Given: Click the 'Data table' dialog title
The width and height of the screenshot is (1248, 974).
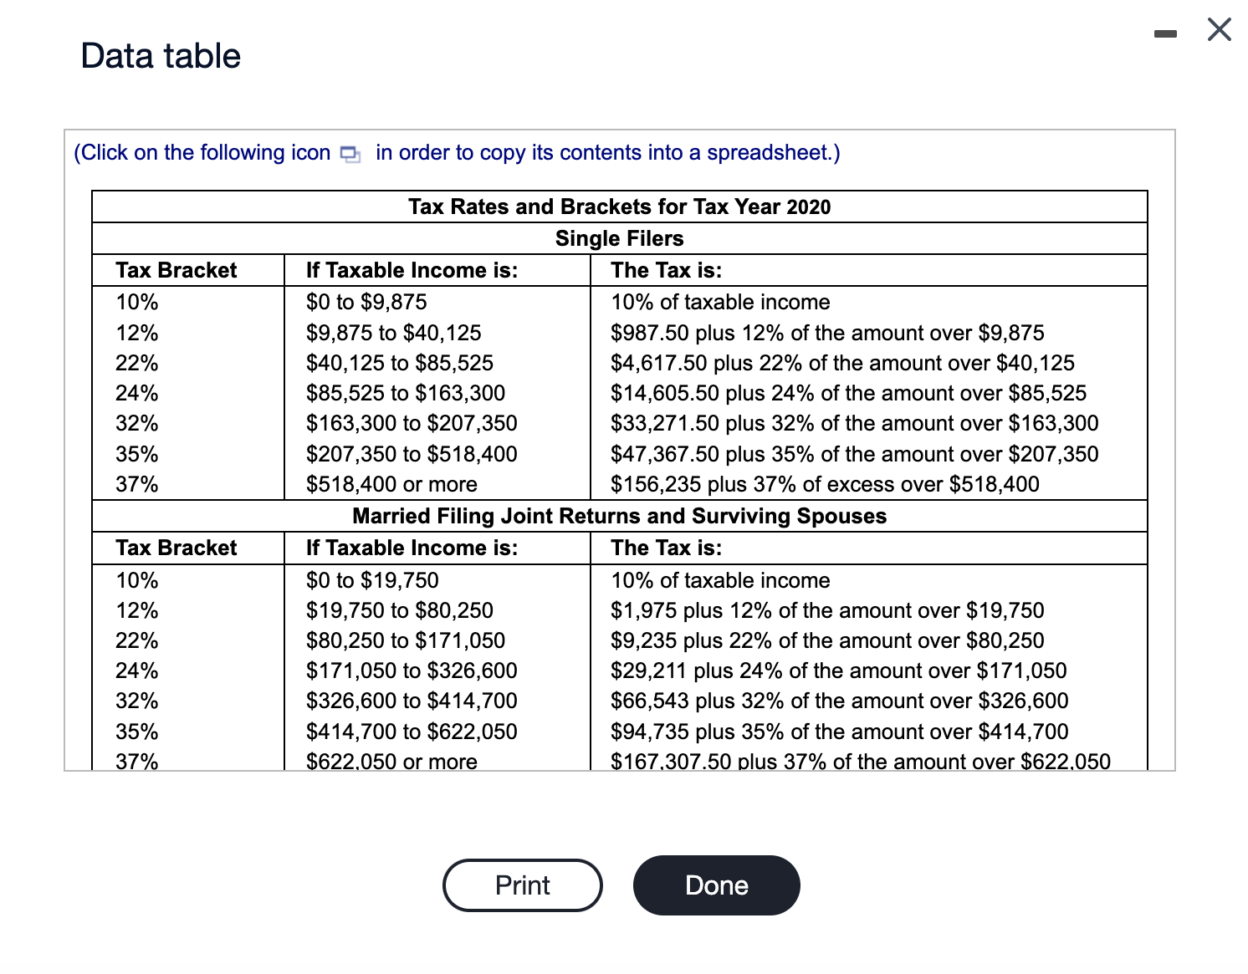Looking at the screenshot, I should 161,56.
